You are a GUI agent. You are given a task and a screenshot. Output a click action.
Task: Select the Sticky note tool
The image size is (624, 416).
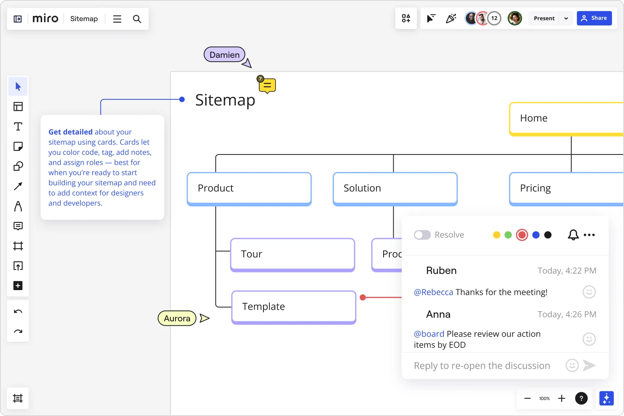coord(18,146)
